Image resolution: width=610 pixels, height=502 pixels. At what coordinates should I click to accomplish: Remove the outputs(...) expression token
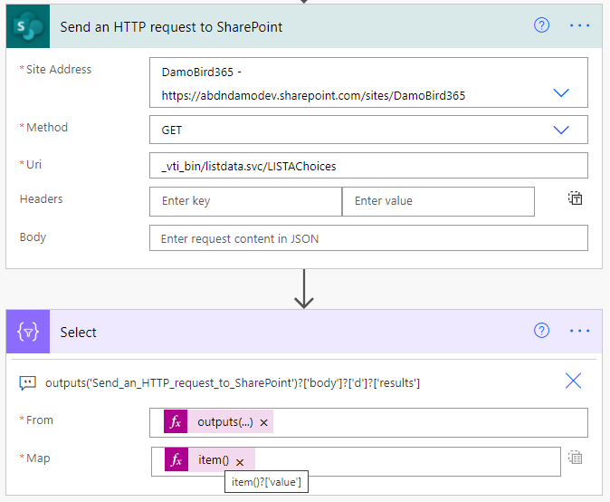point(263,422)
